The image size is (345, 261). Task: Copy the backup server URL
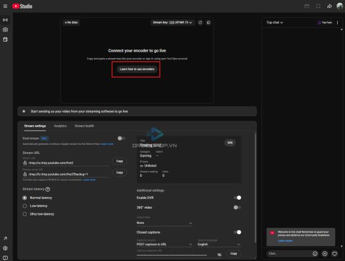[120, 173]
